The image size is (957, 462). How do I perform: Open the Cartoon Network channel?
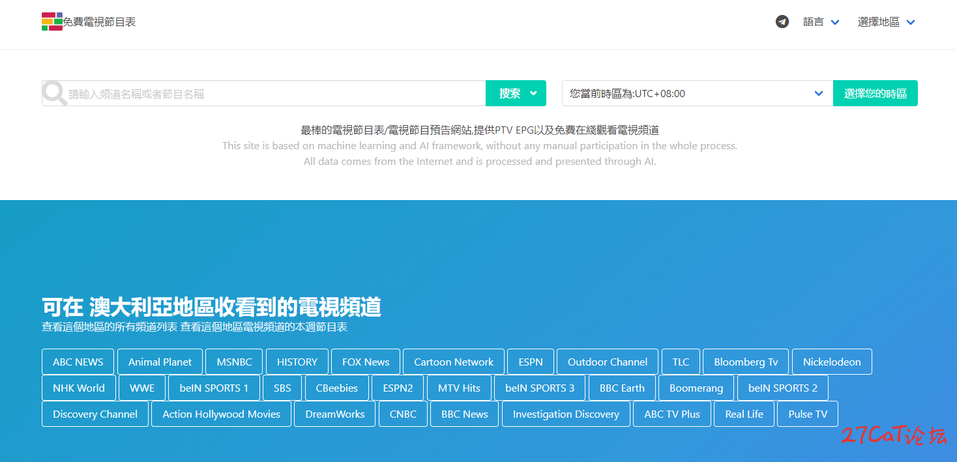[454, 362]
